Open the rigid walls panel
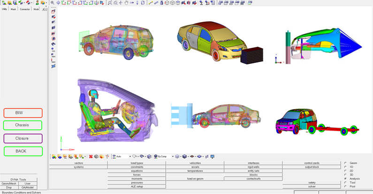The image size is (373, 194). coord(253,167)
